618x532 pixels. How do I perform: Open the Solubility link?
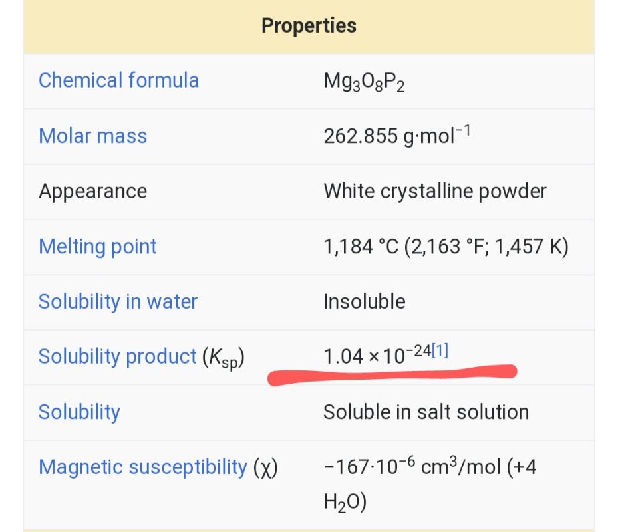click(x=79, y=412)
